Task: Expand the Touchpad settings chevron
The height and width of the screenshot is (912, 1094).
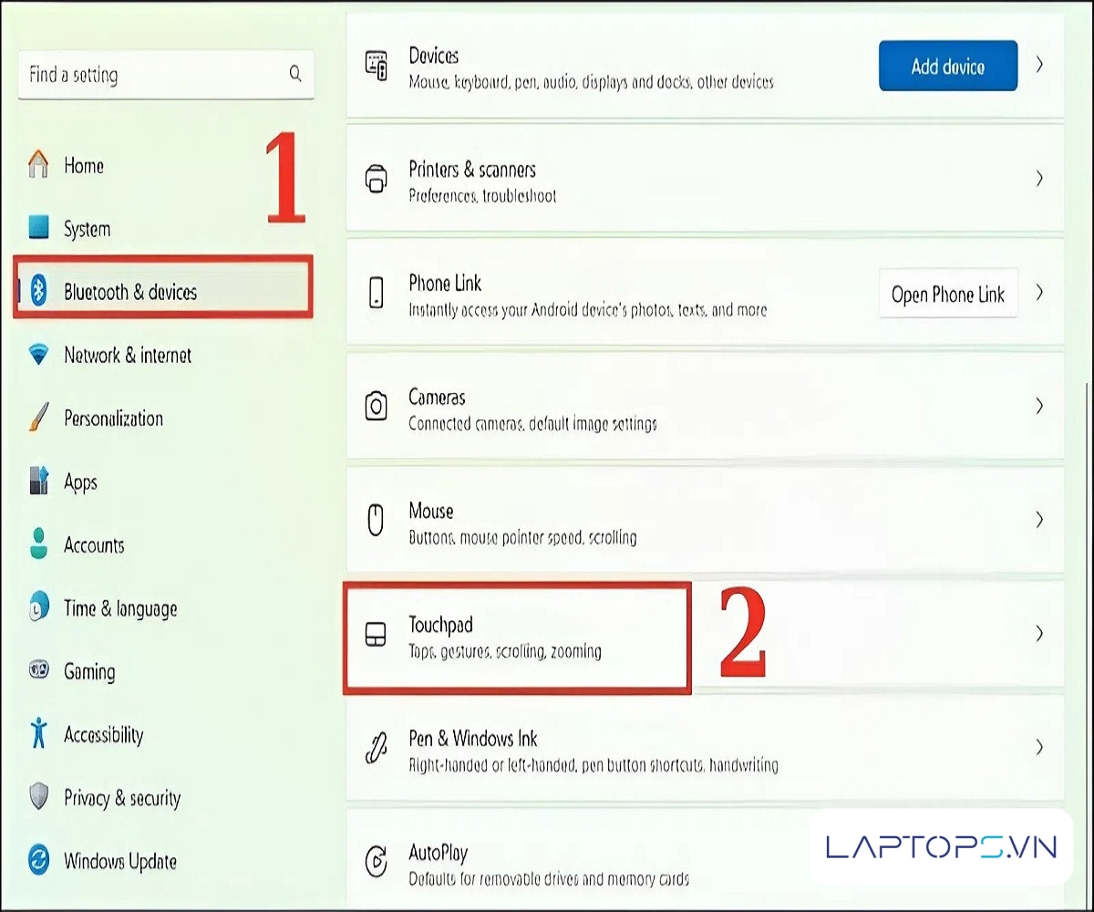Action: click(1038, 633)
